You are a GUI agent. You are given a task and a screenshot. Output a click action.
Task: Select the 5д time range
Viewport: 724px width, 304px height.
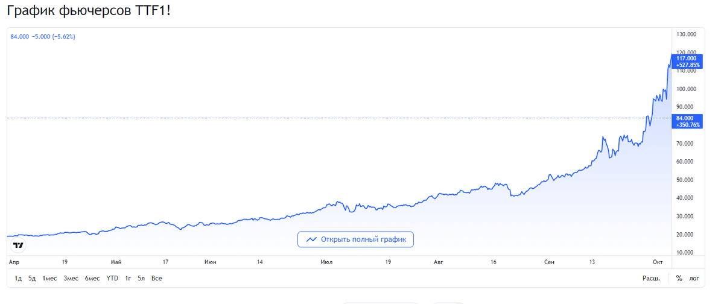pos(32,279)
